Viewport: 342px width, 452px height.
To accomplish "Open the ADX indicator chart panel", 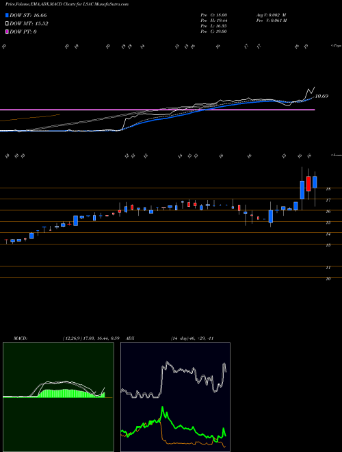I will coord(175,397).
